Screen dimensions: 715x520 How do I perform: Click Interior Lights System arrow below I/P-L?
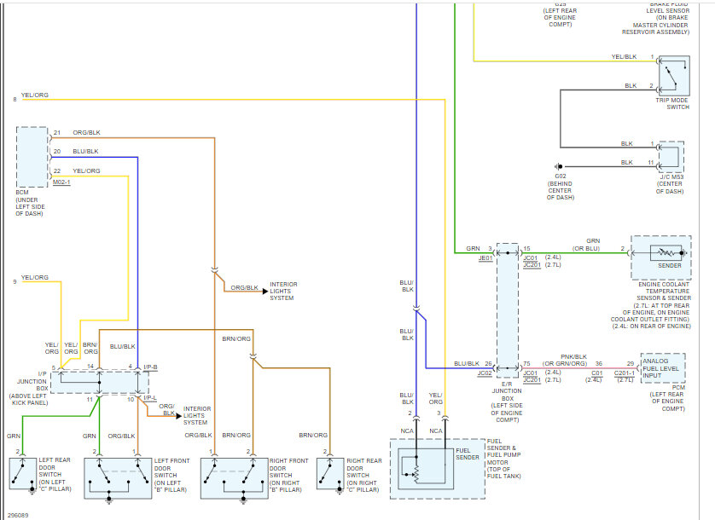[179, 416]
